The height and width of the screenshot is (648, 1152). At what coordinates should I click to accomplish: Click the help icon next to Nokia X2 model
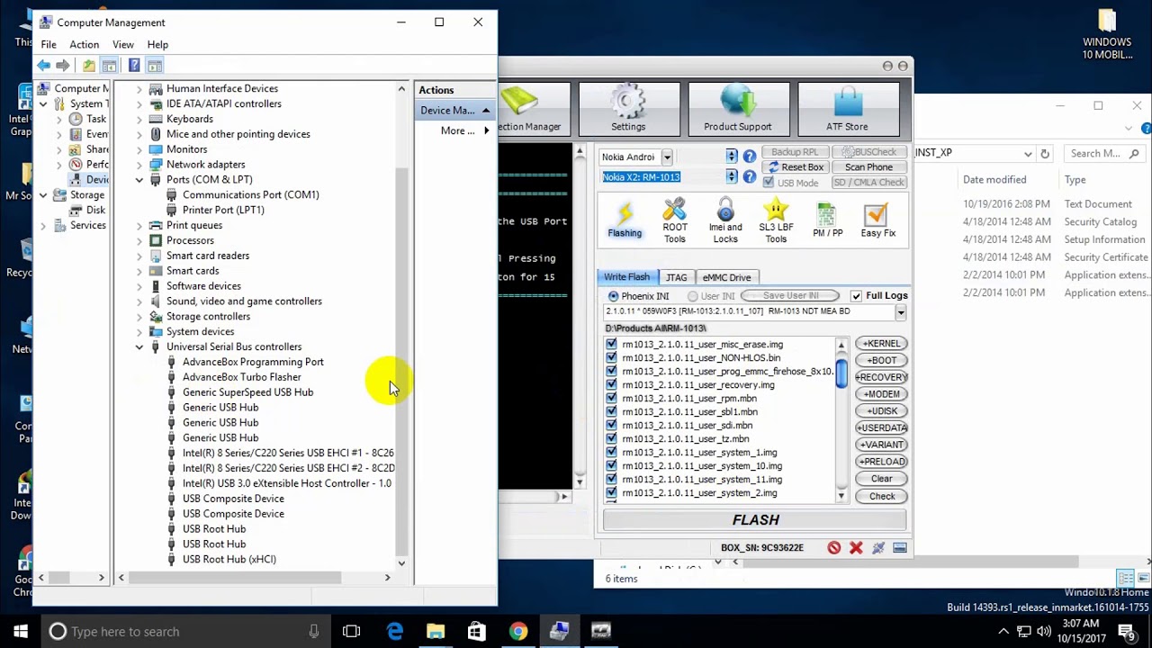click(749, 176)
